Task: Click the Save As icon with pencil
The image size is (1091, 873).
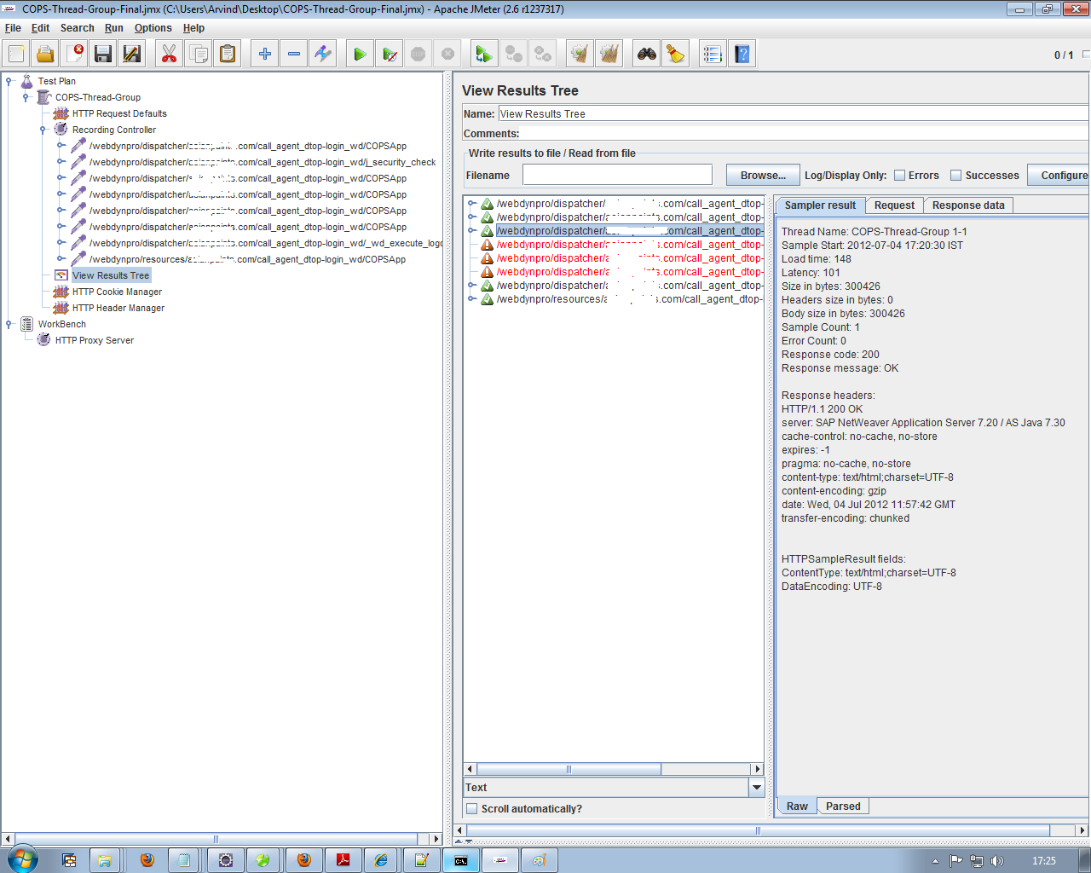Action: pyautogui.click(x=132, y=54)
